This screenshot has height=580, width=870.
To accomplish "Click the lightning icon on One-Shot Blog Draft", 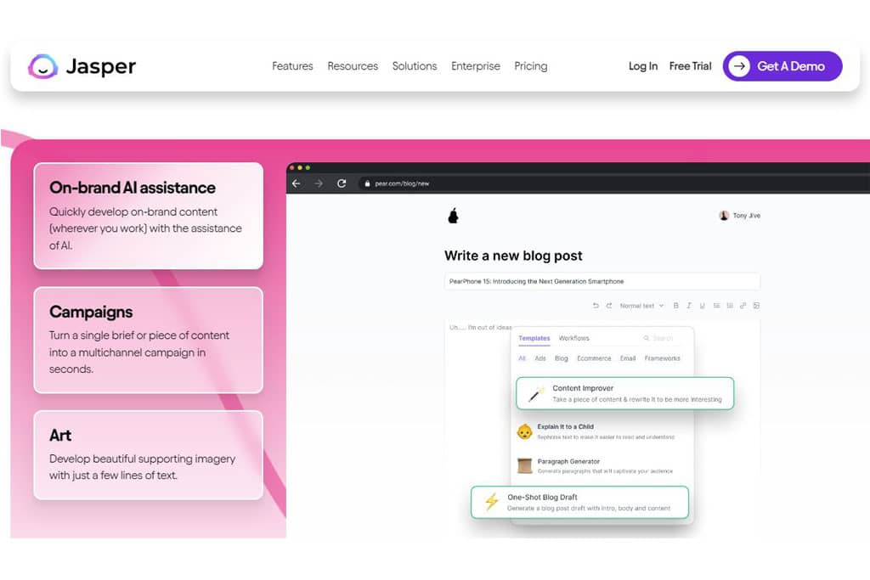I will point(489,501).
